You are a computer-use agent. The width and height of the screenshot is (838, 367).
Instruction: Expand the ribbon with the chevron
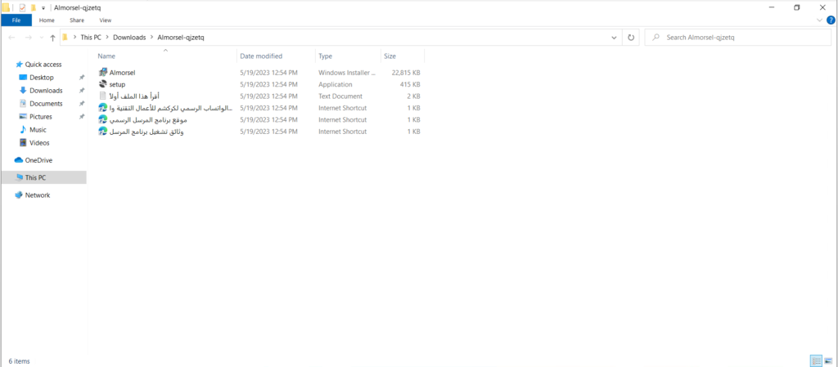click(820, 20)
